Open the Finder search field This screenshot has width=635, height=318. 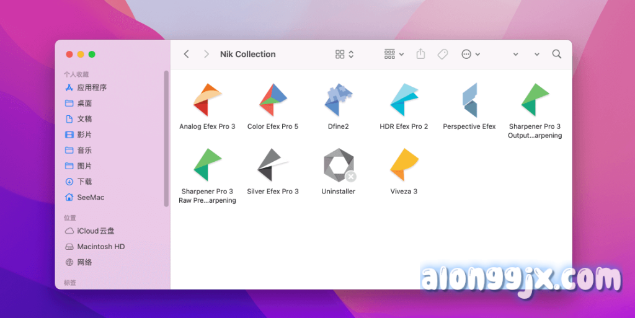click(x=557, y=55)
